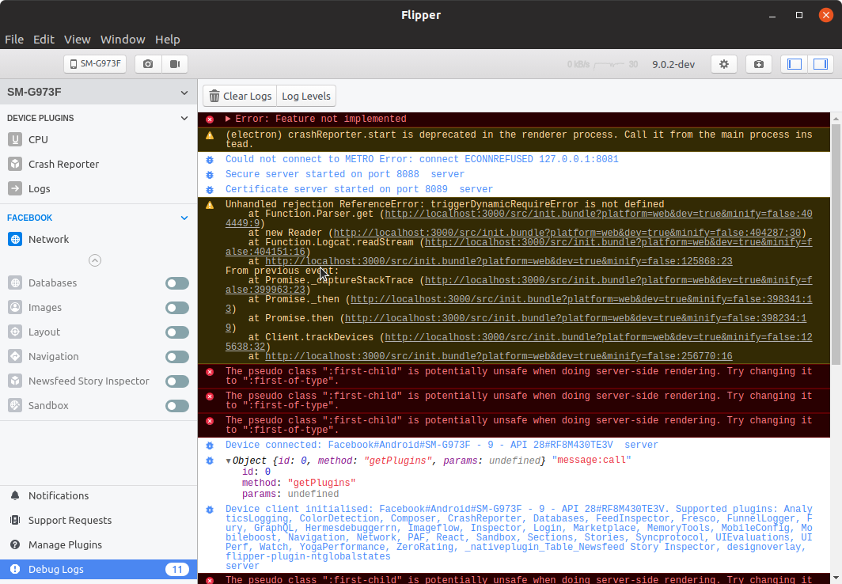Collapse the Facebook app section
842x584 pixels.
point(184,218)
